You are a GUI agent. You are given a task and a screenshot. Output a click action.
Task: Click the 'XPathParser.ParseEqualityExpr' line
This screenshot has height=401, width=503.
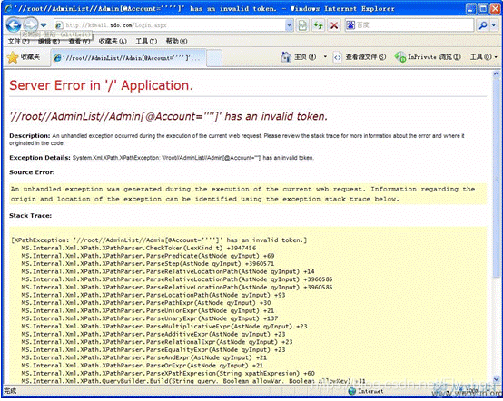click(153, 349)
